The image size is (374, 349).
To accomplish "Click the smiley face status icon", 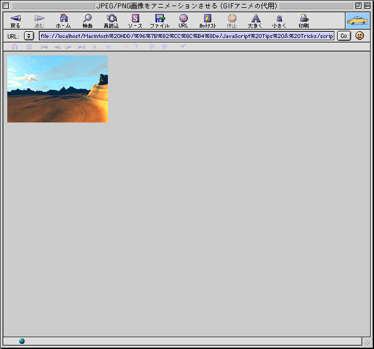I will point(359,36).
